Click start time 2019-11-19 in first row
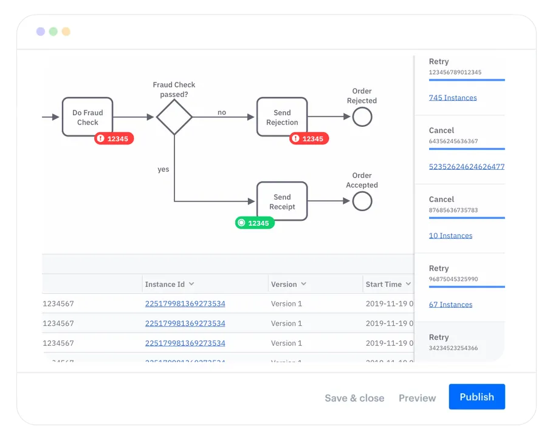 390,303
